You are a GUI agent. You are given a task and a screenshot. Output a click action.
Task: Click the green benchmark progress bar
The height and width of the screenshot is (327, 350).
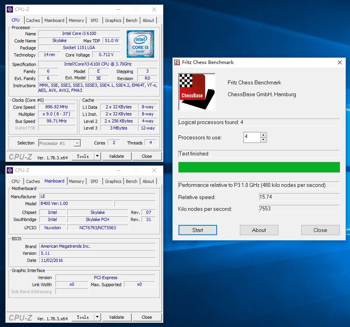(x=259, y=167)
